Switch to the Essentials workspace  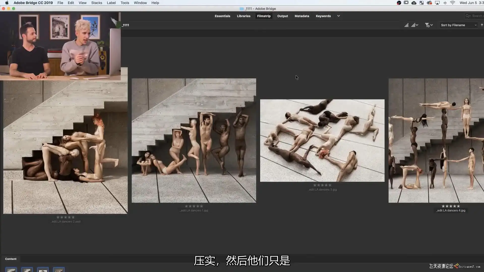222,16
